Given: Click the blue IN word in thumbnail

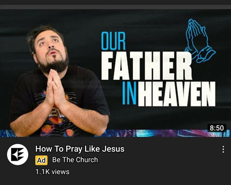Looking at the screenshot, I should (129, 93).
